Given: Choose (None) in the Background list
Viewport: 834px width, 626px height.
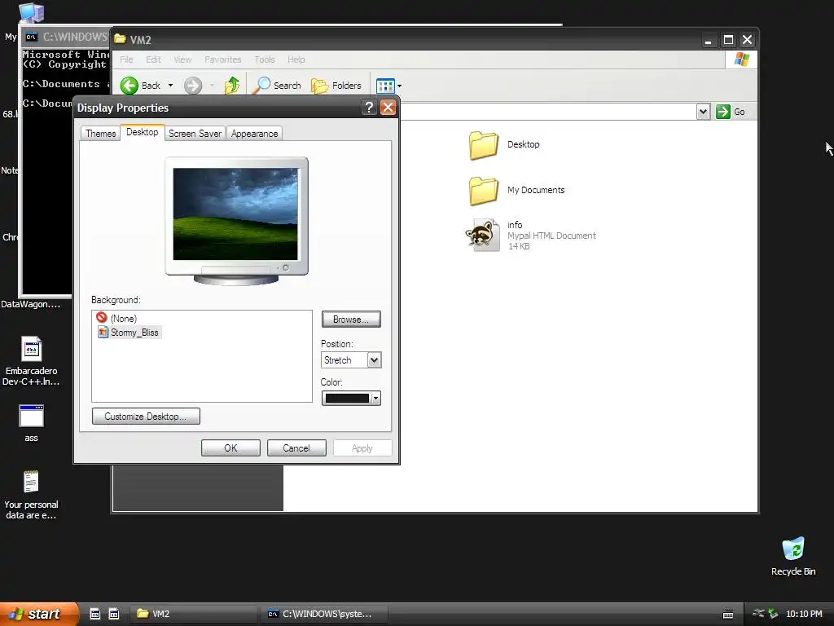Looking at the screenshot, I should [x=116, y=319].
